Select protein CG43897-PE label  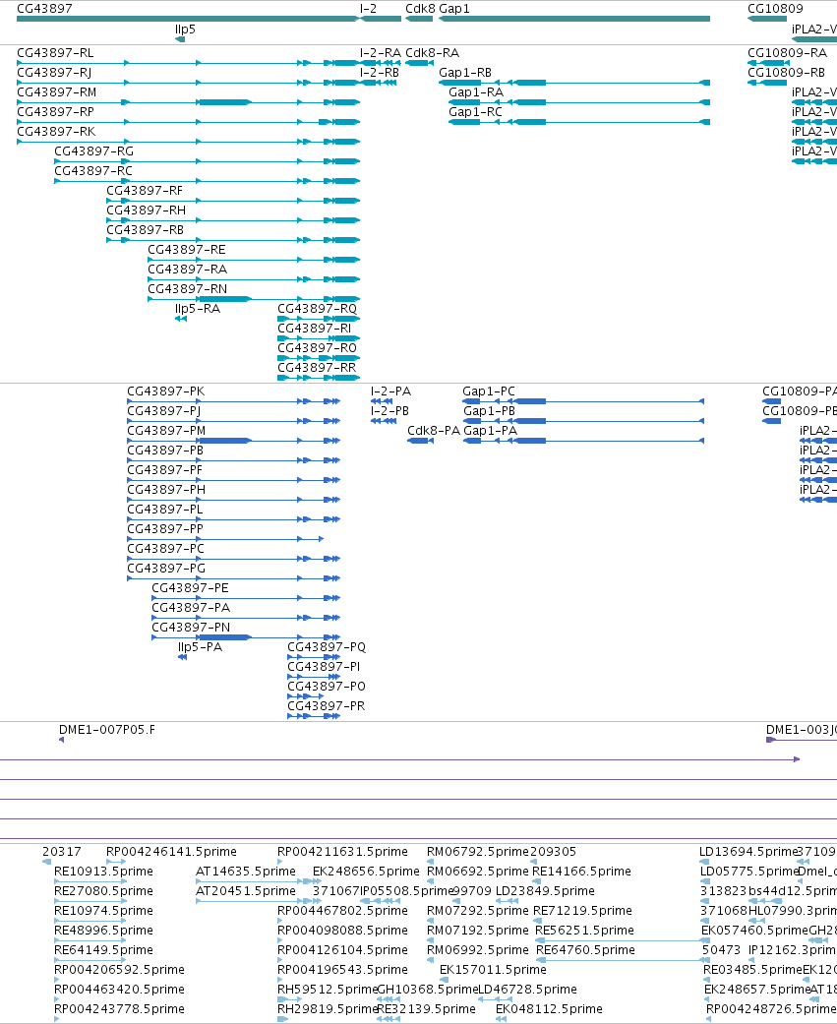tap(191, 587)
